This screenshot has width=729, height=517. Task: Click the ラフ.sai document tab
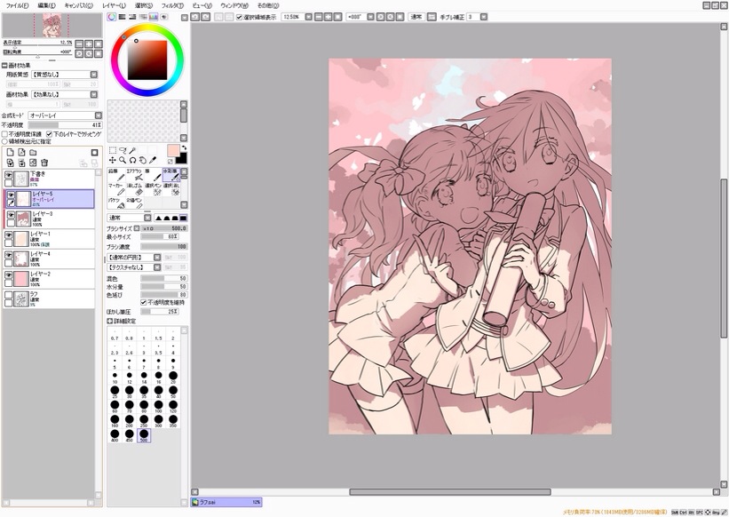tap(226, 502)
